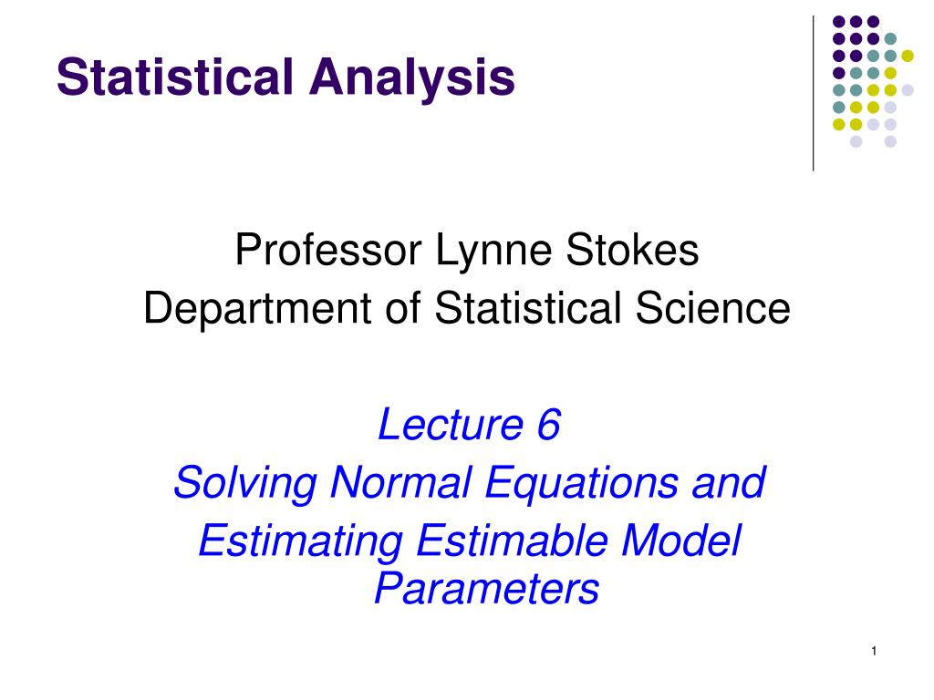934x700 pixels.
Task: Select the lone purple dot in fourth dot row
Action: tap(839, 73)
